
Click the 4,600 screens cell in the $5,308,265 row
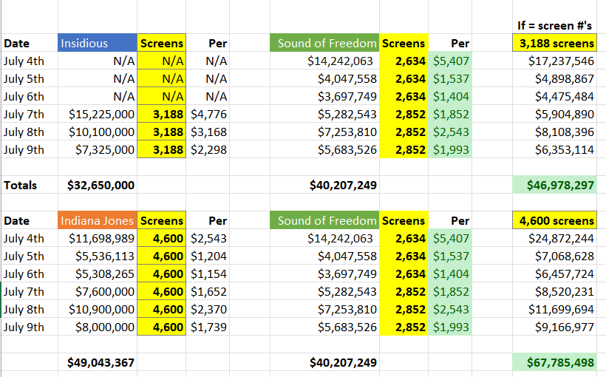click(162, 274)
